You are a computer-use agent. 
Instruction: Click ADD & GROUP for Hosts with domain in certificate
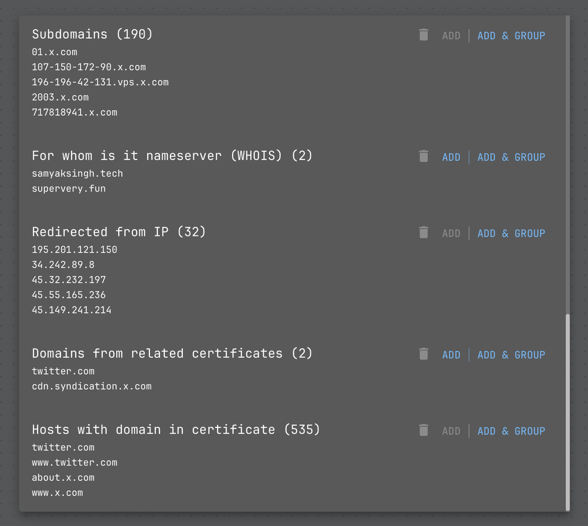tap(511, 431)
